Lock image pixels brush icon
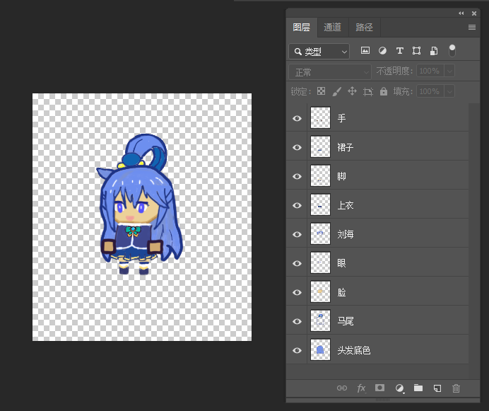489x411 pixels. point(337,91)
